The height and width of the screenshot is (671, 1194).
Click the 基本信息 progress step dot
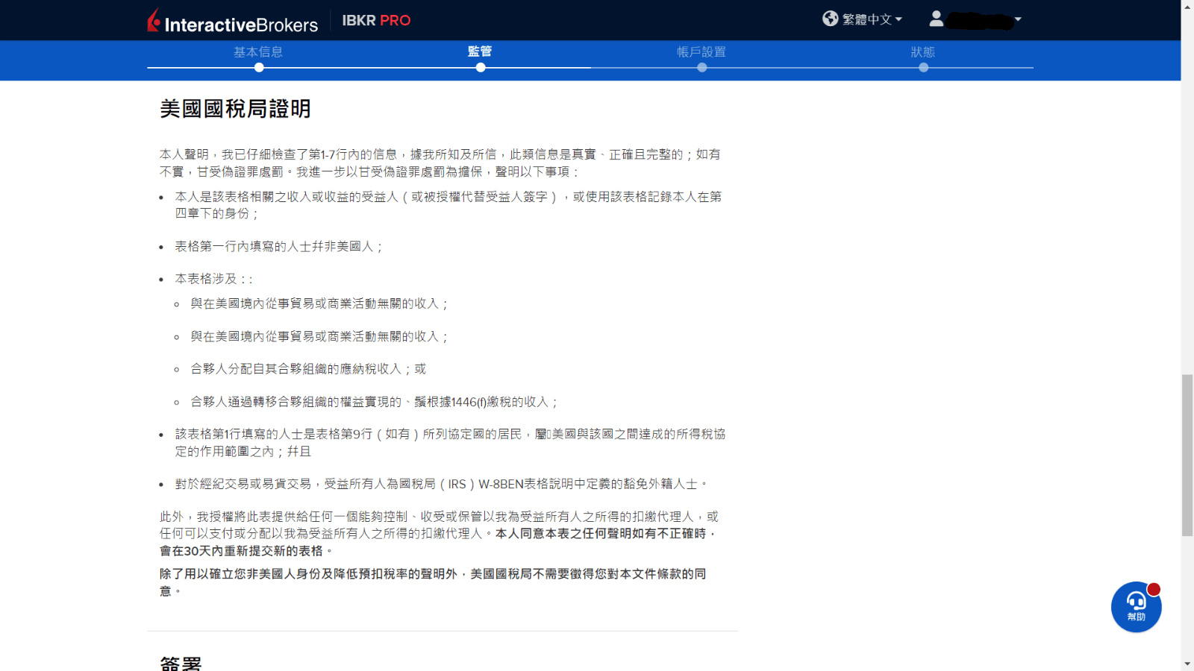click(x=258, y=67)
